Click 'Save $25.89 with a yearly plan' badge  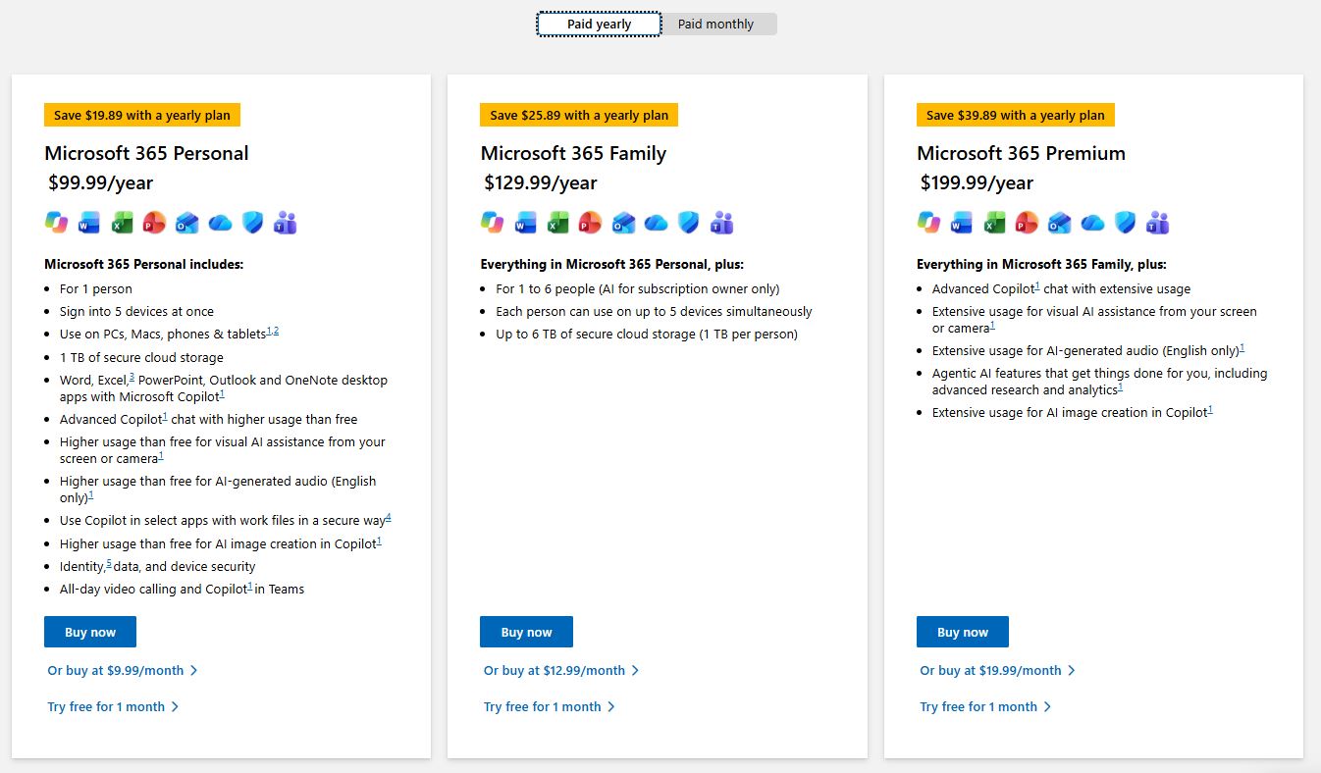[x=579, y=115]
